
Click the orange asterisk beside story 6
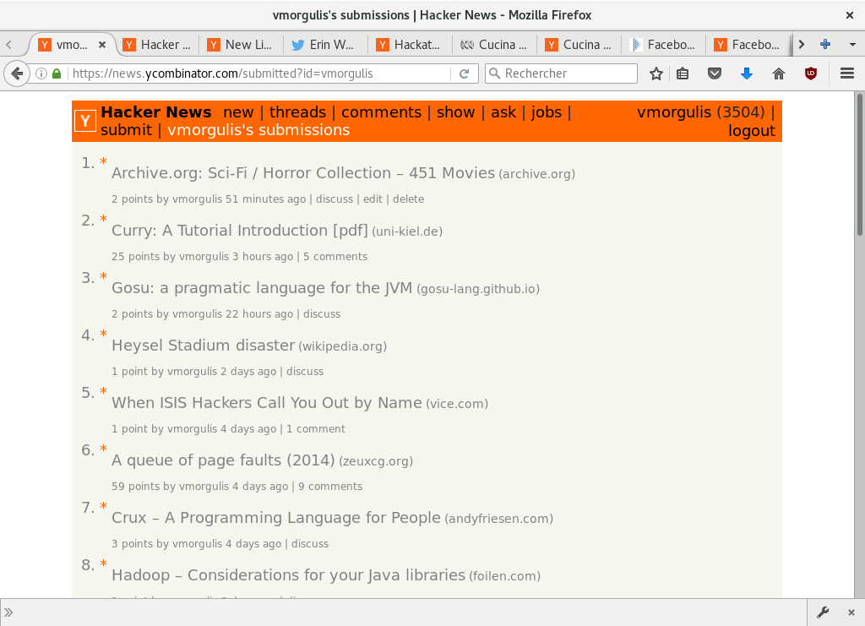[x=103, y=448]
